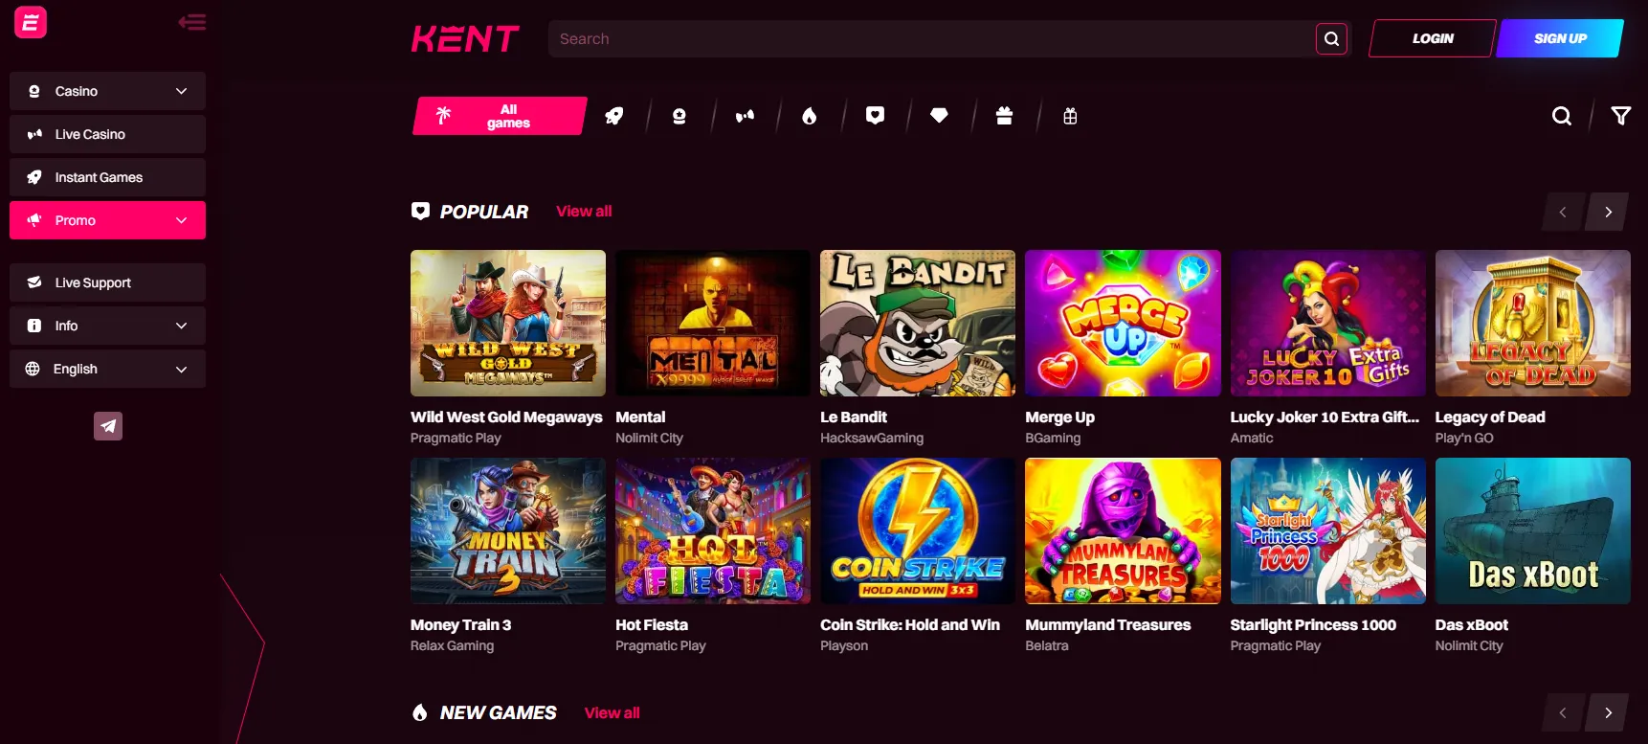
Task: Select the flame new games category icon
Action: pyautogui.click(x=810, y=116)
